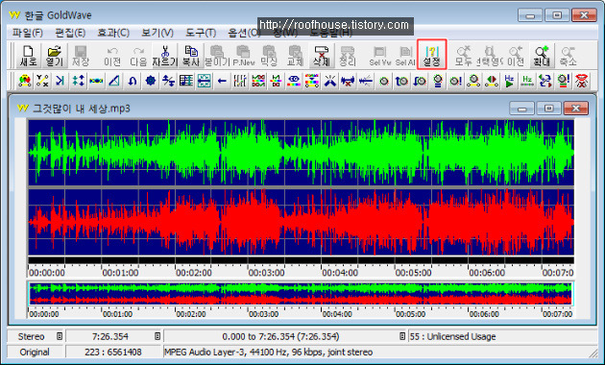The height and width of the screenshot is (365, 605).
Task: Open Flanger wave effect icon
Action: [96, 81]
